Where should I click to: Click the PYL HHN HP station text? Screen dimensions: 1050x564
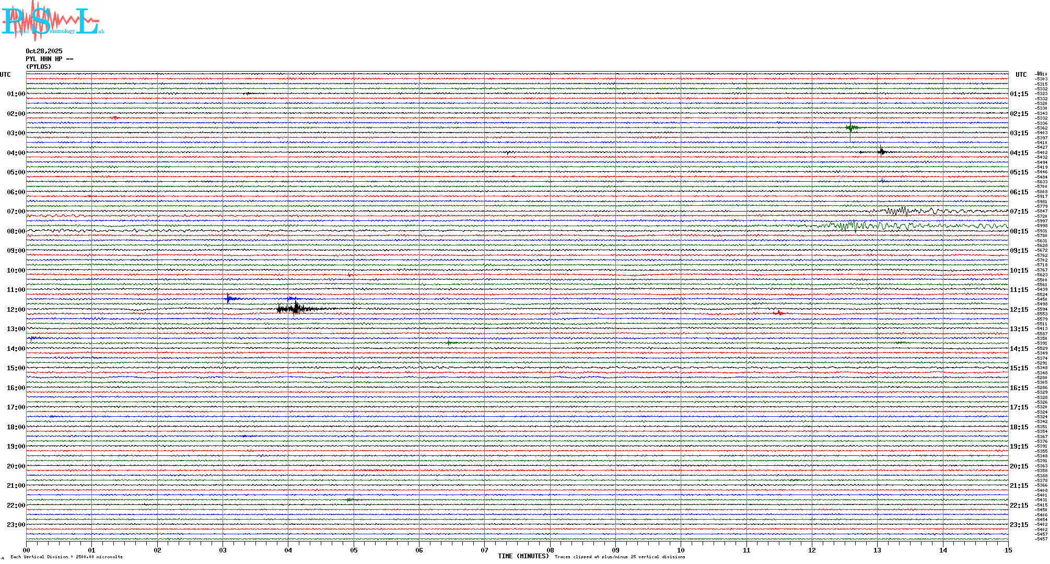tap(49, 59)
